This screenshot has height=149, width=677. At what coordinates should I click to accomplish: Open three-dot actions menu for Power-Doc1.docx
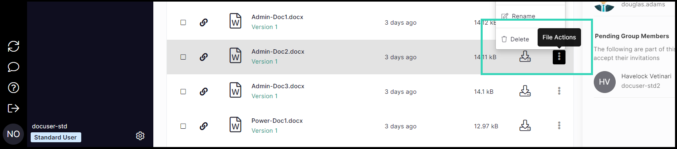click(559, 126)
